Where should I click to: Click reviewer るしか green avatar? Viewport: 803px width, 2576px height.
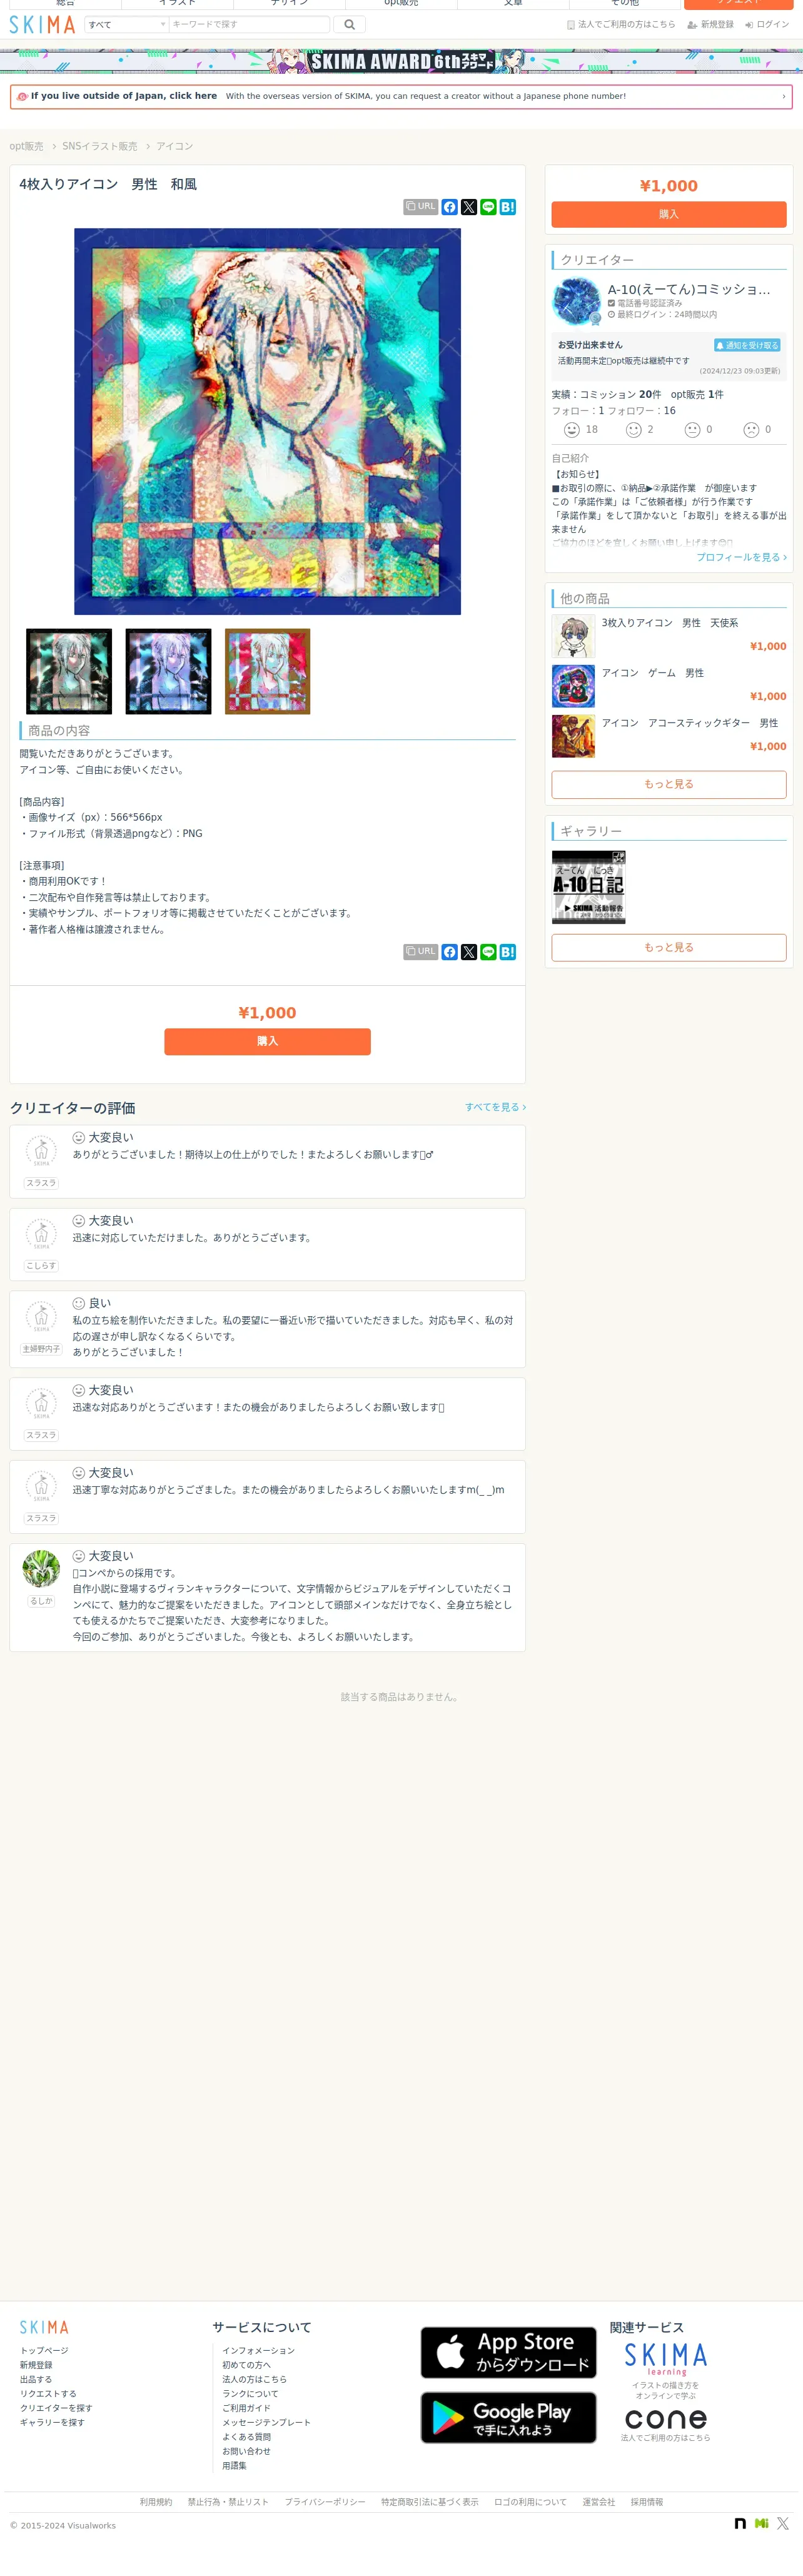(x=41, y=1569)
